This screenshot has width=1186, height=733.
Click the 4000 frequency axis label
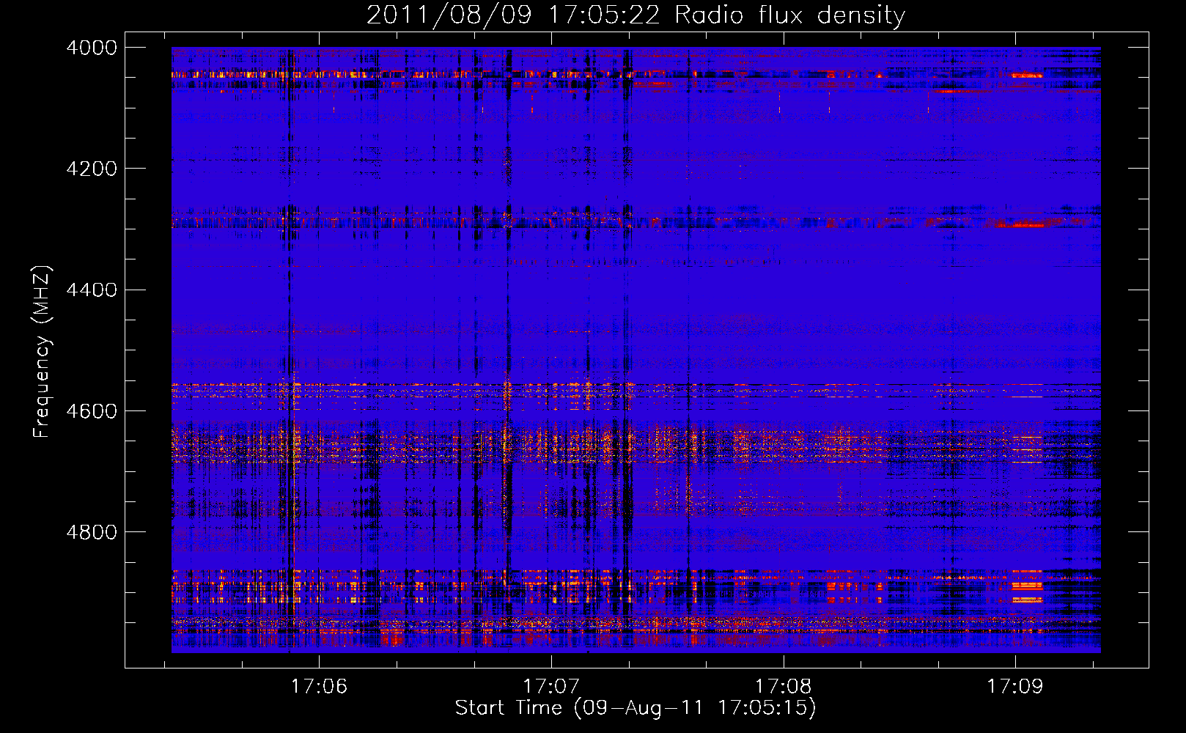coord(92,48)
